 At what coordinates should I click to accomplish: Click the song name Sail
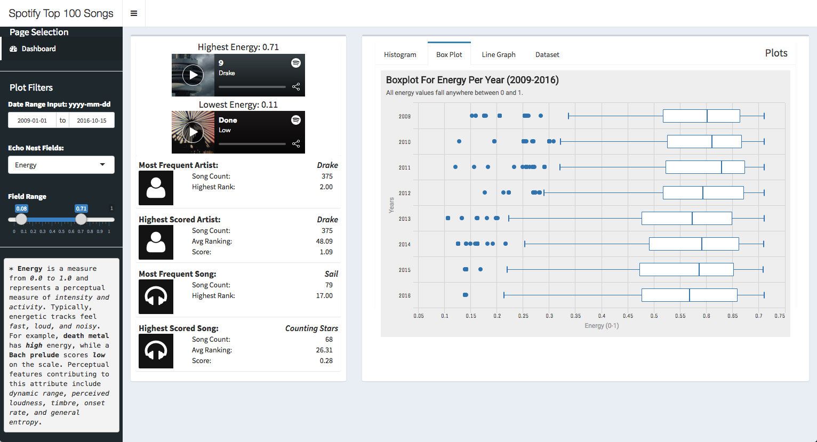click(331, 274)
